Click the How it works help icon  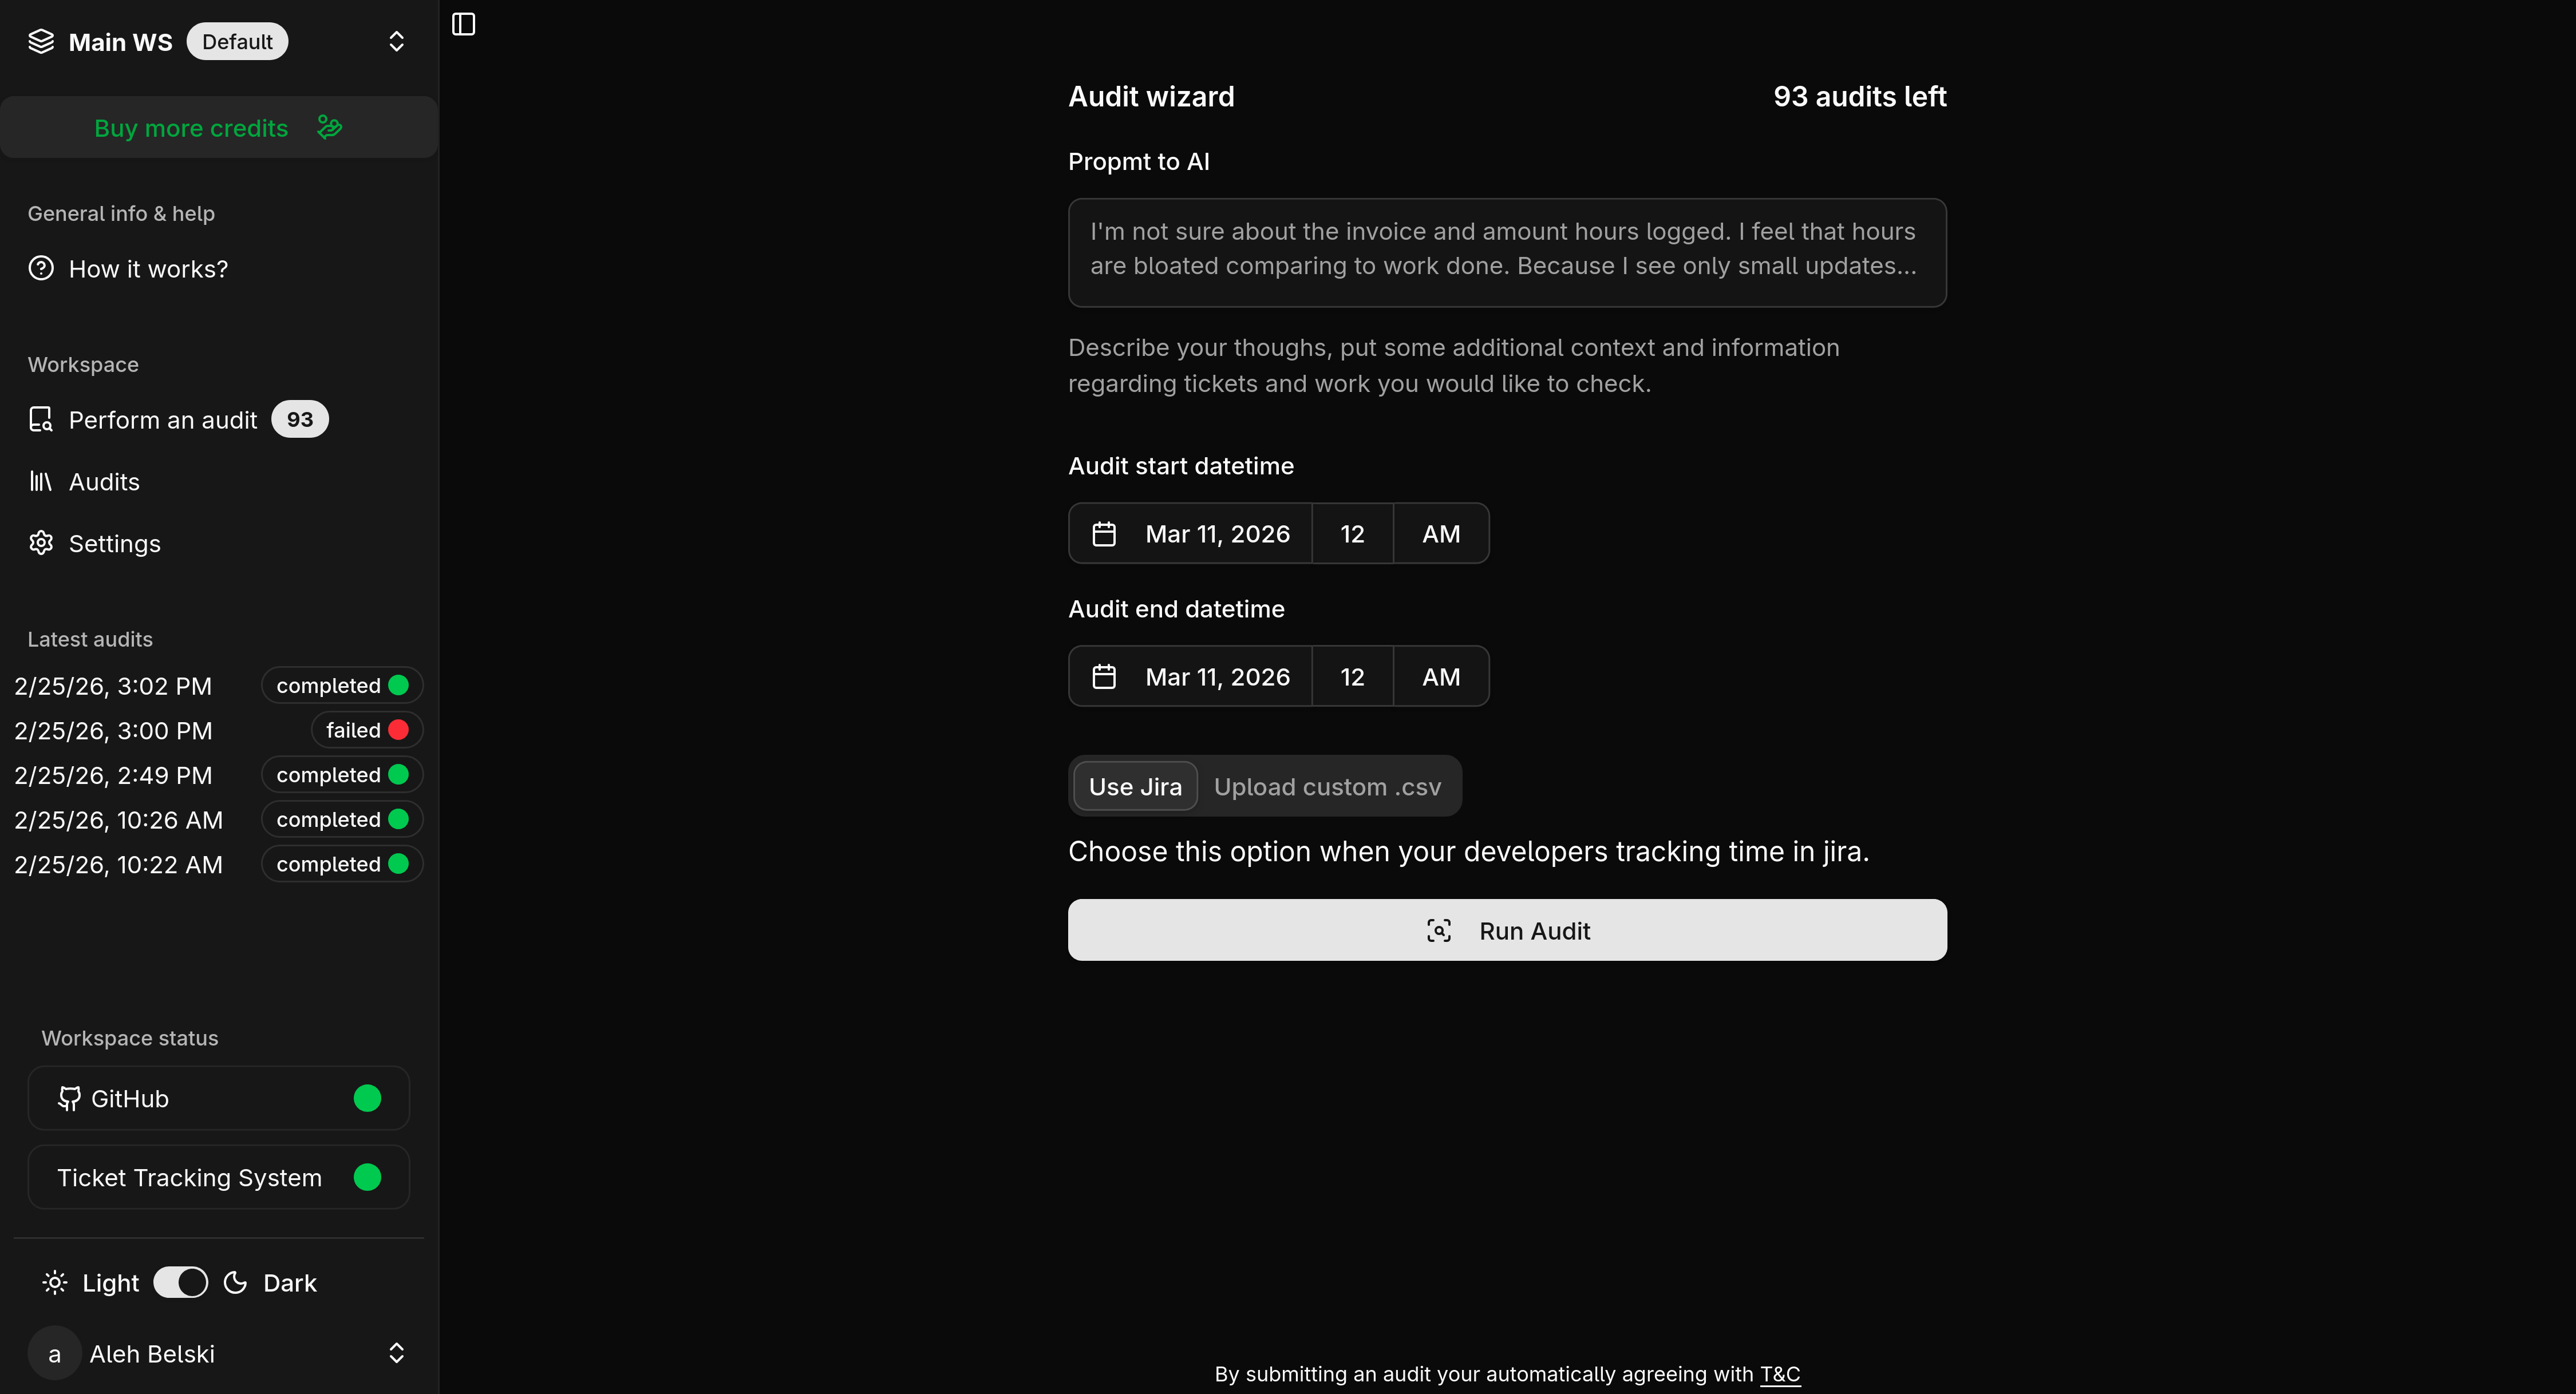click(x=41, y=268)
